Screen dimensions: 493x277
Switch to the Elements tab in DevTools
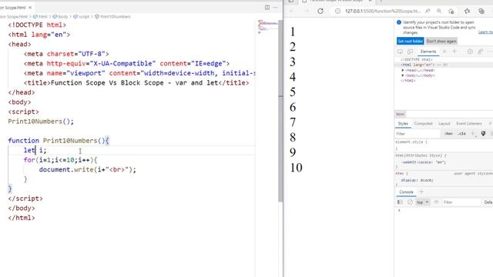coord(428,52)
